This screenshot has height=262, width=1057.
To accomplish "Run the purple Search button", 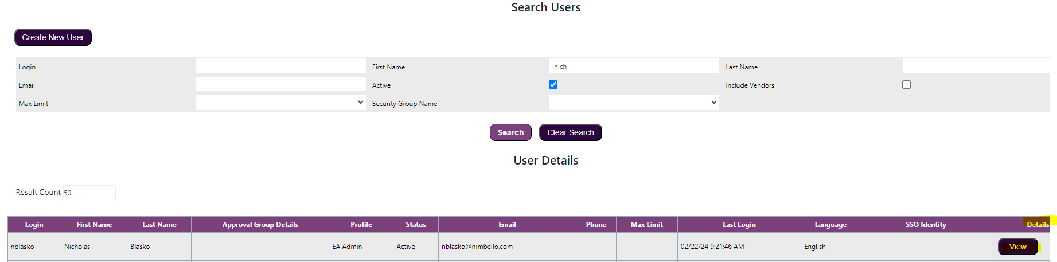I will (x=510, y=132).
